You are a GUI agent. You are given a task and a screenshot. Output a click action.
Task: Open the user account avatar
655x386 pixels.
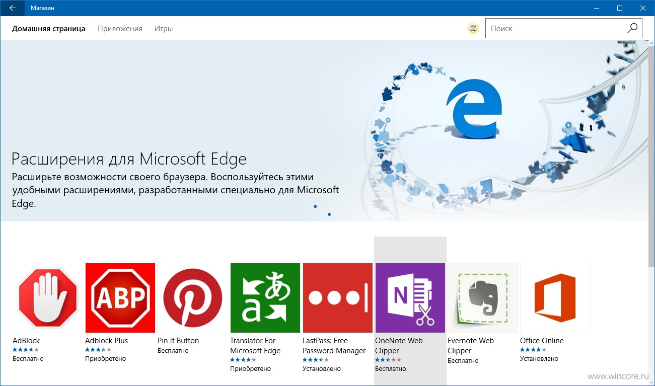tap(473, 29)
